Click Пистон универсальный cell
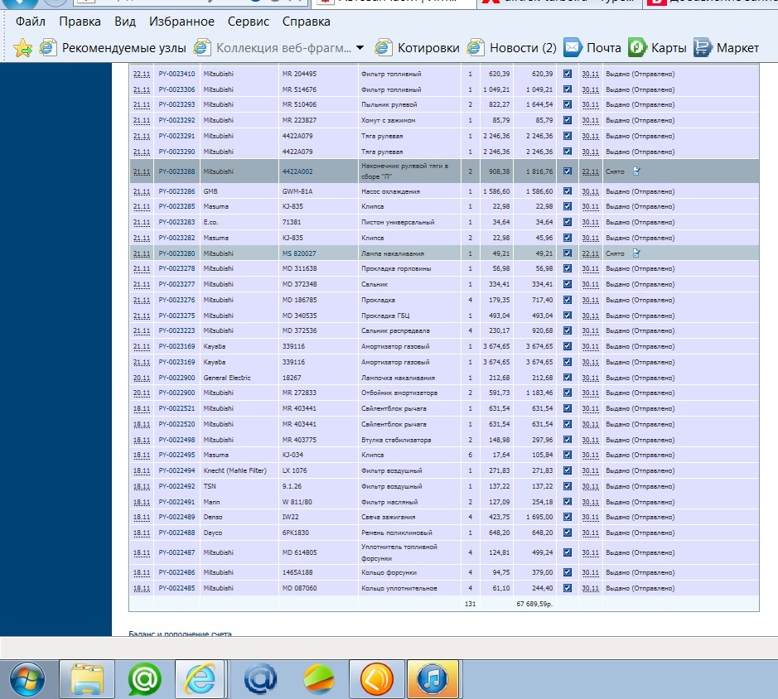 tap(398, 222)
